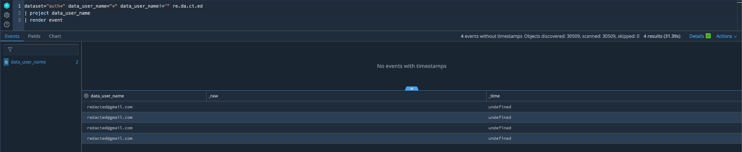
Task: Open query settings gear beside the editor
Action: pyautogui.click(x=7, y=15)
